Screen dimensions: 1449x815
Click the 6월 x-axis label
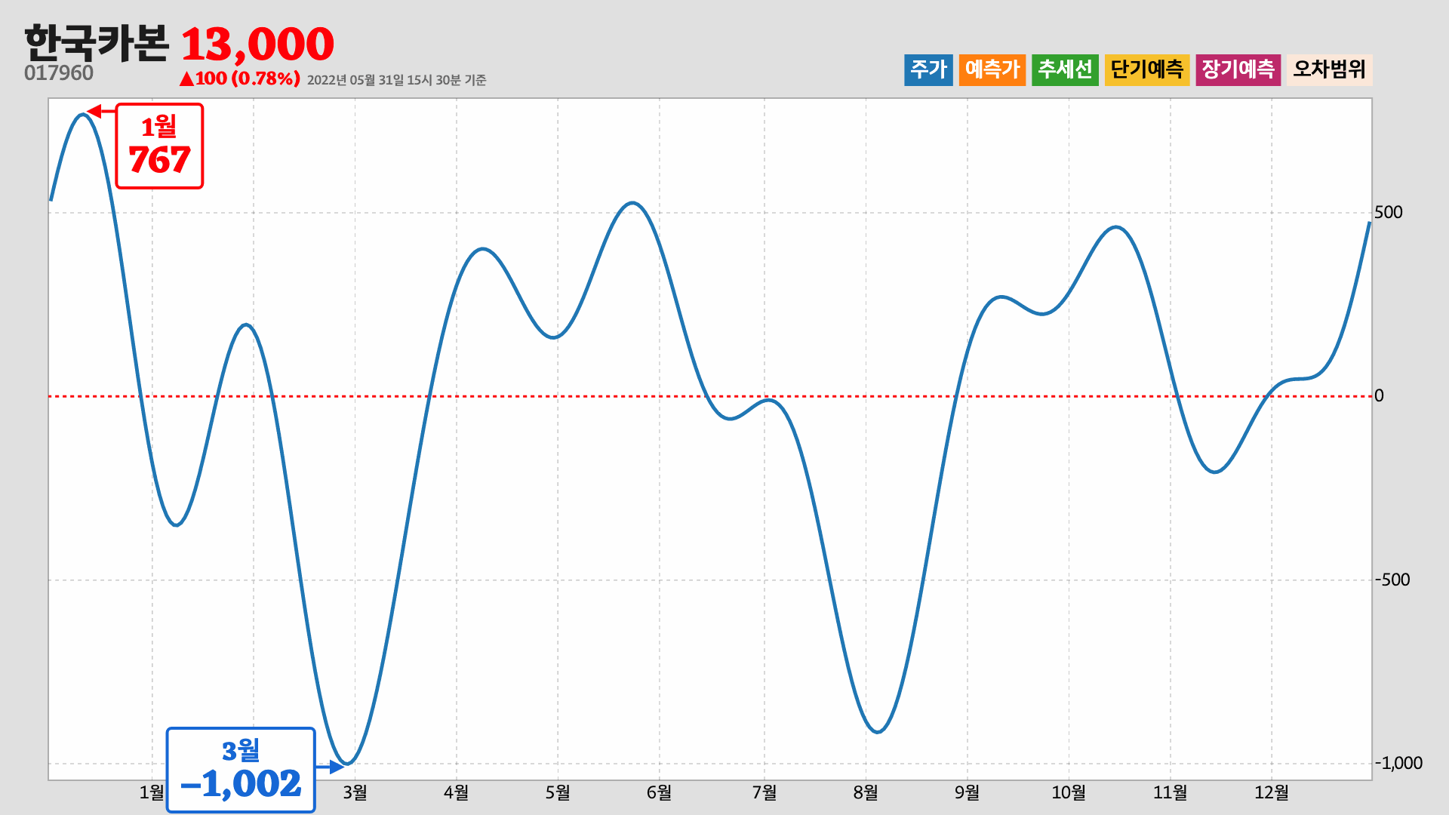[x=659, y=793]
